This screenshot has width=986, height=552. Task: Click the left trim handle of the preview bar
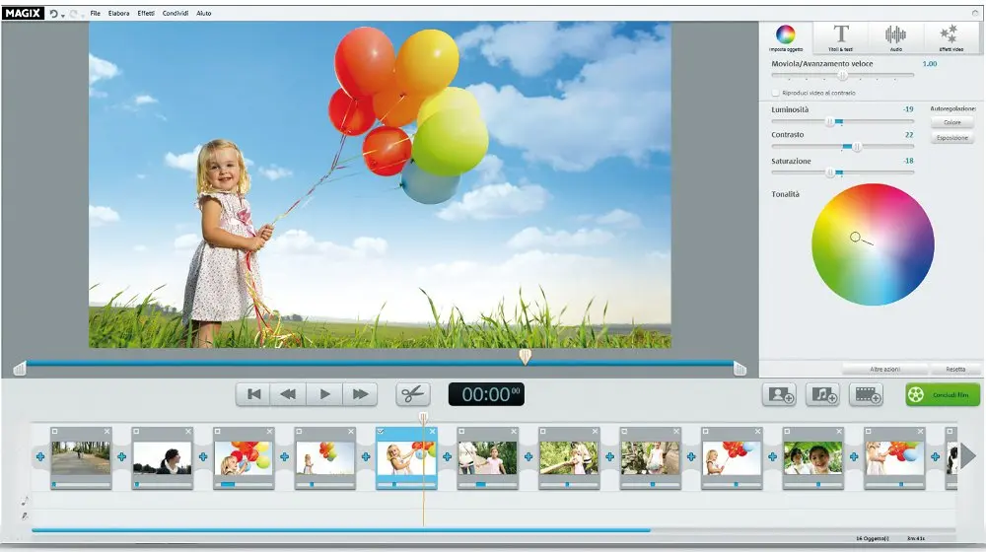point(20,369)
